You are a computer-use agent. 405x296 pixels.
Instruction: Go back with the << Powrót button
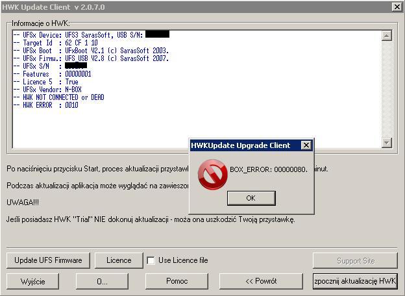pyautogui.click(x=261, y=281)
